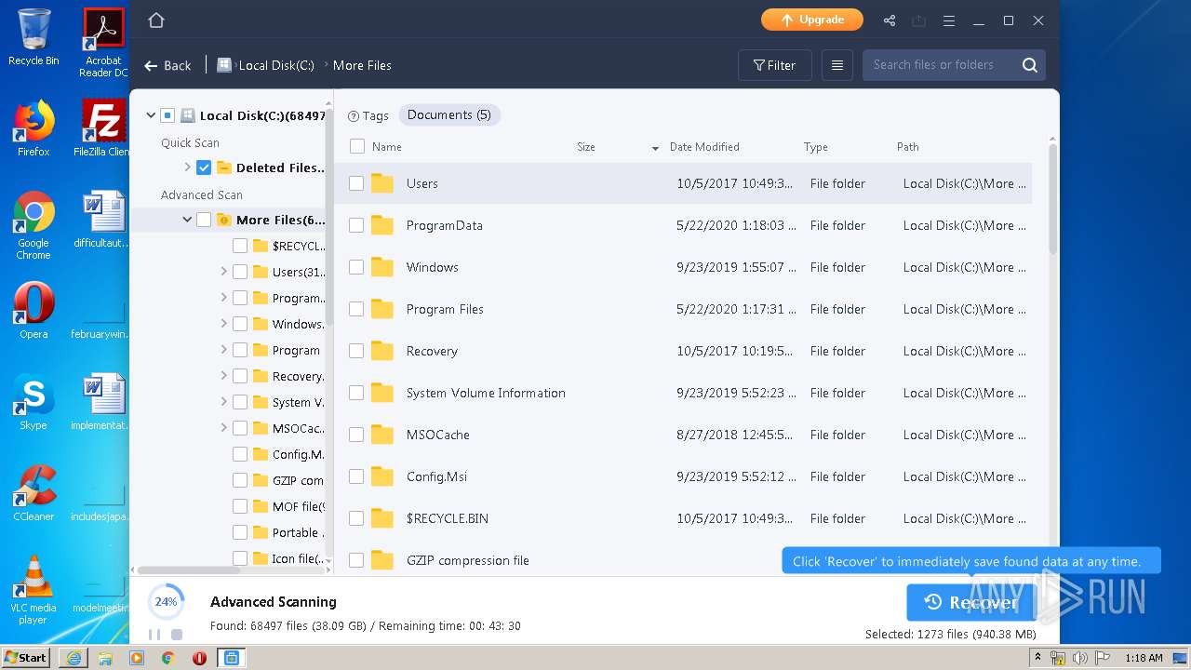Go to the home screen icon

click(x=156, y=20)
